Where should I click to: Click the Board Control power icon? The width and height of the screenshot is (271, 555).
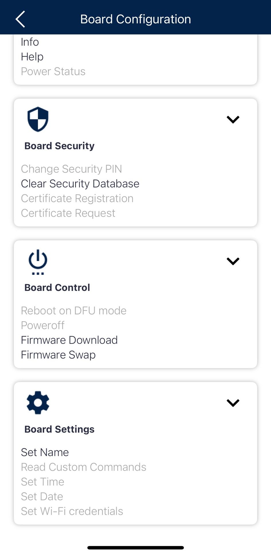coord(38,261)
